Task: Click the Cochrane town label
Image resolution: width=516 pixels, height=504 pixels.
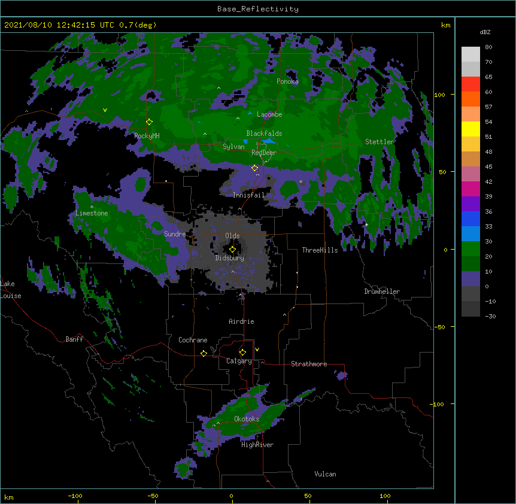Action: coord(193,340)
